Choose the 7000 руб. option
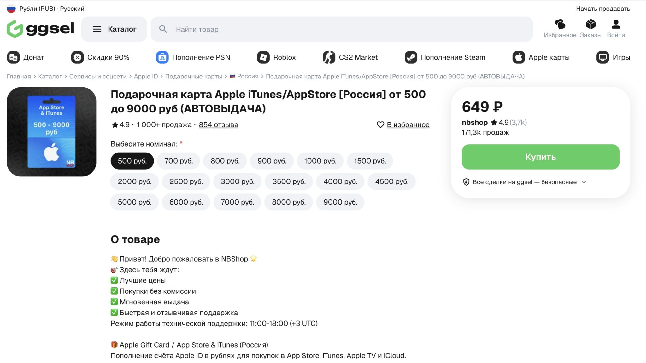 point(237,202)
